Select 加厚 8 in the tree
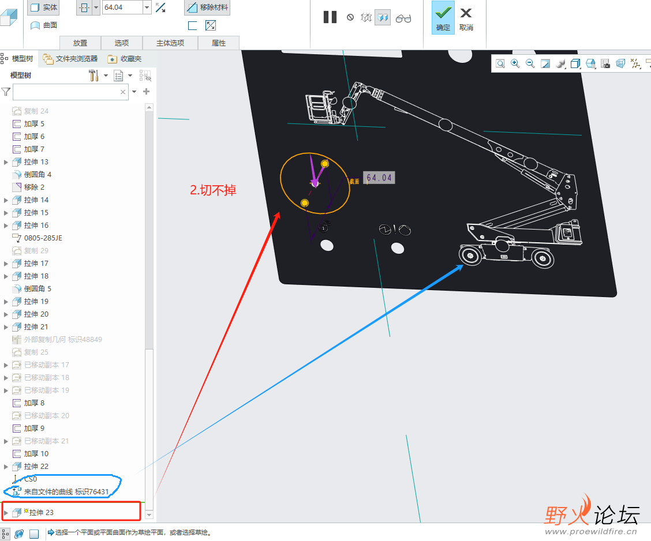This screenshot has height=541, width=651. (x=29, y=403)
